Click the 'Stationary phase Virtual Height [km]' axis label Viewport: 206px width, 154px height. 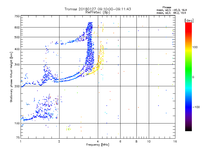coord(11,77)
